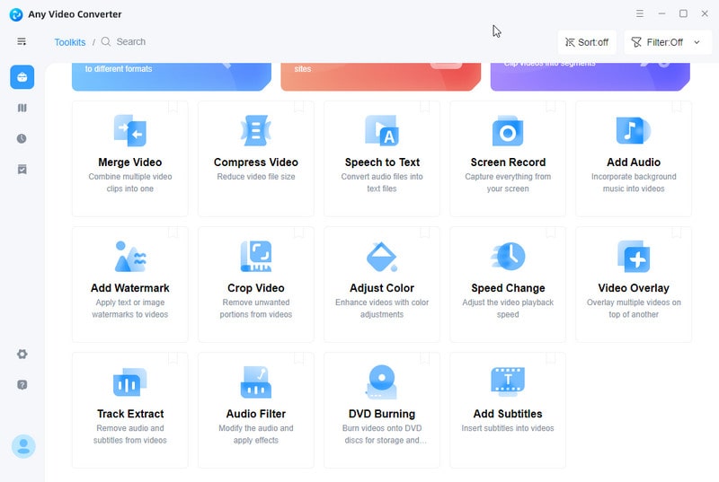This screenshot has height=482, width=719.
Task: Click the DVD Burning title text
Action: tap(381, 414)
